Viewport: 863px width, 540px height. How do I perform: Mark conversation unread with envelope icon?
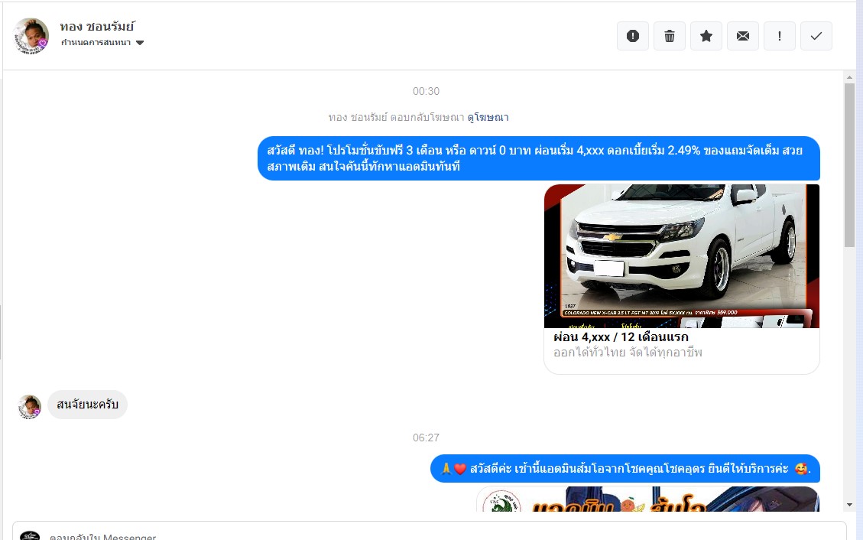(x=743, y=36)
